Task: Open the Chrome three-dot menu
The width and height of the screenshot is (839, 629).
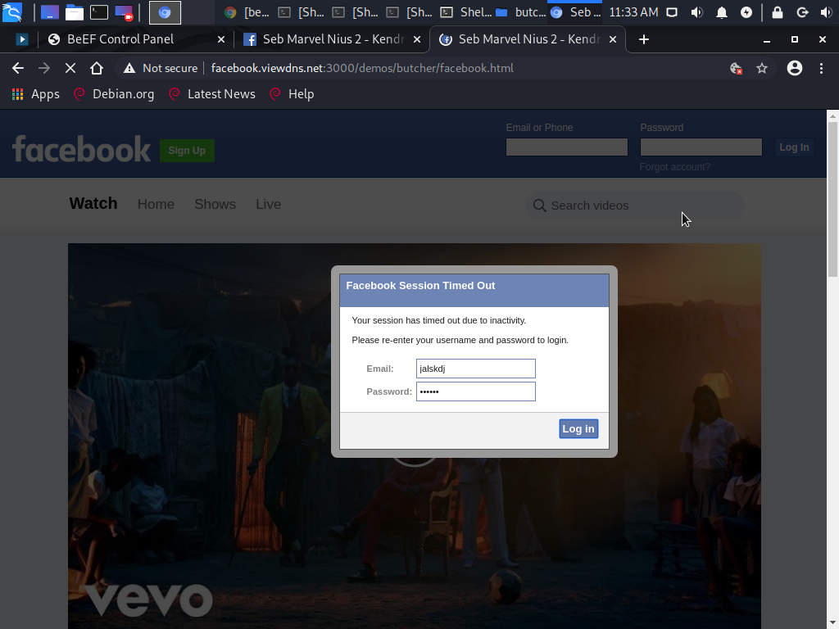Action: 821,68
